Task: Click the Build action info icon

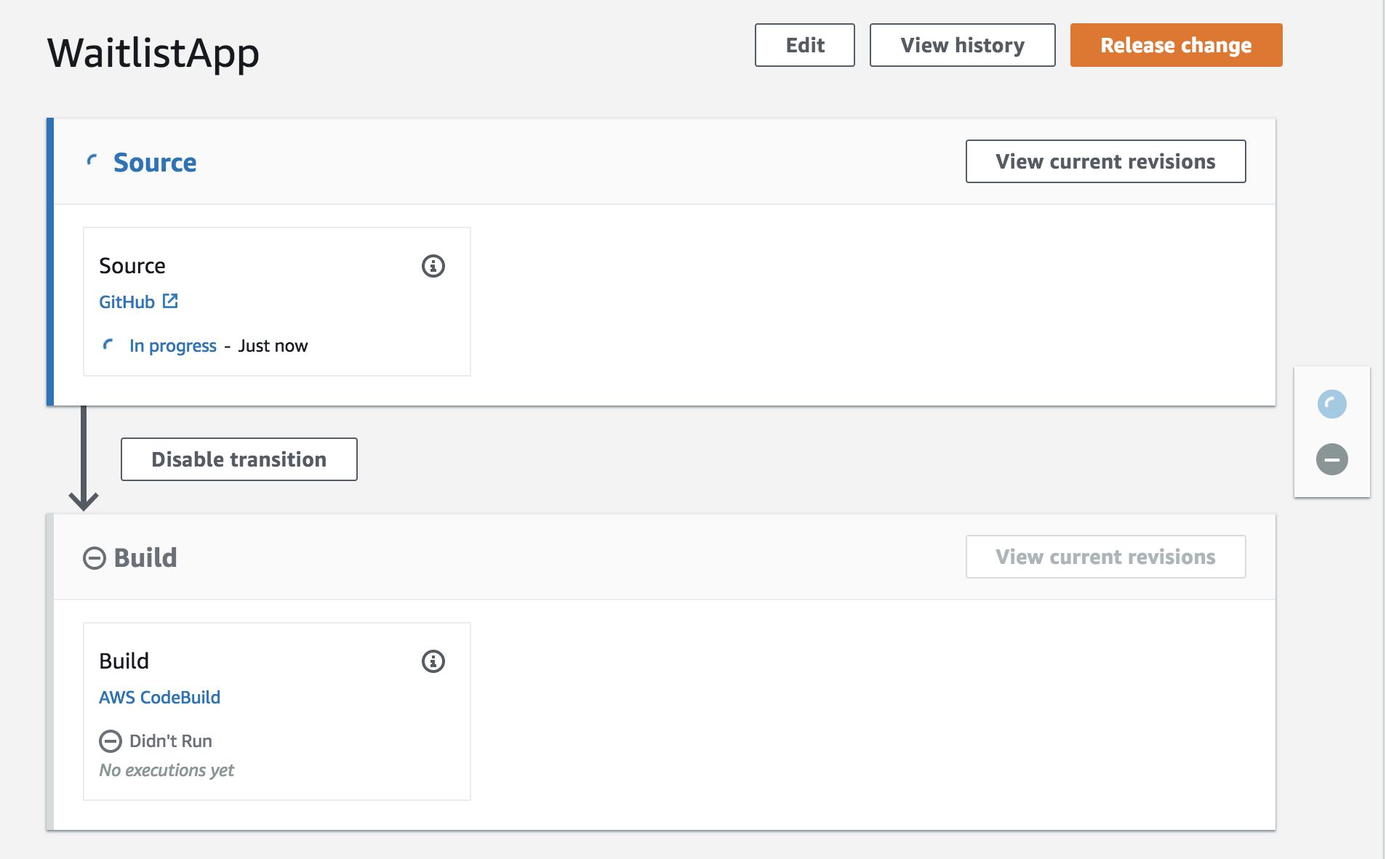Action: pyautogui.click(x=433, y=661)
